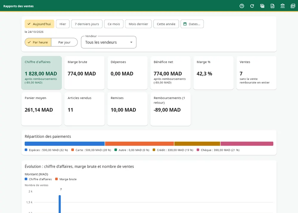Click the orange Marge brute legend swatch
This screenshot has height=213, width=298.
(x=56, y=179)
